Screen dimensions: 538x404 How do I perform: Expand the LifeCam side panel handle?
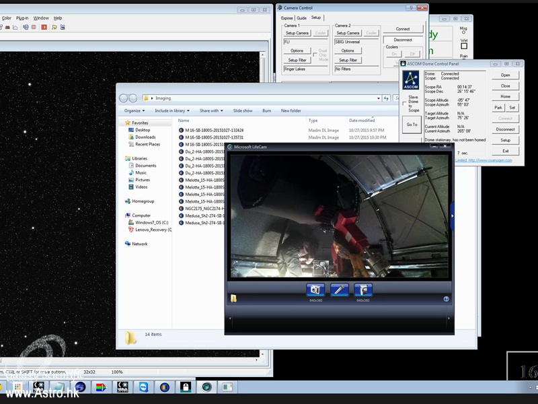point(453,215)
